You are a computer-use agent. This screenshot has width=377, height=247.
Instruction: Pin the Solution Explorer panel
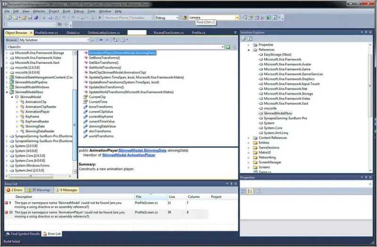366,32
